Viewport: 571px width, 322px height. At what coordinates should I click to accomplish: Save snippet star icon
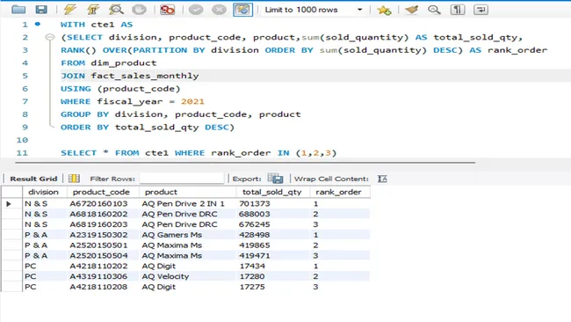[384, 10]
